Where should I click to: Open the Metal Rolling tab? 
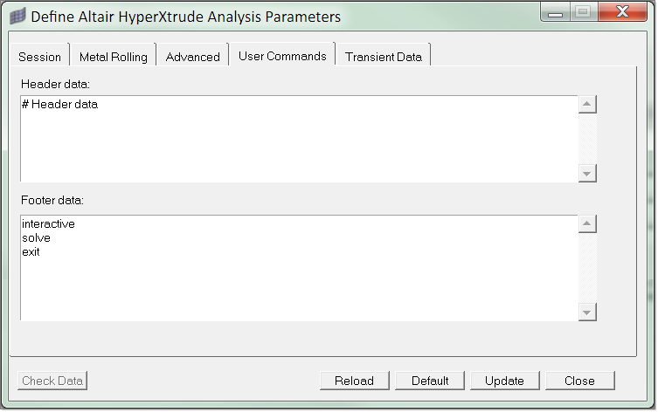click(x=114, y=57)
